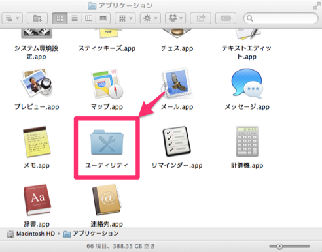Viewport: 322px width, 252px height.
Task: Switch to Cover Flow view
Action: click(x=103, y=18)
